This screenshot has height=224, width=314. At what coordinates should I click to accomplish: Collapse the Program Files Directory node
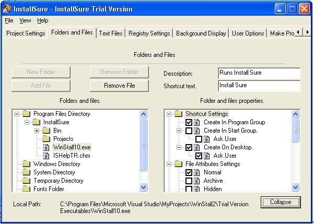point(17,114)
